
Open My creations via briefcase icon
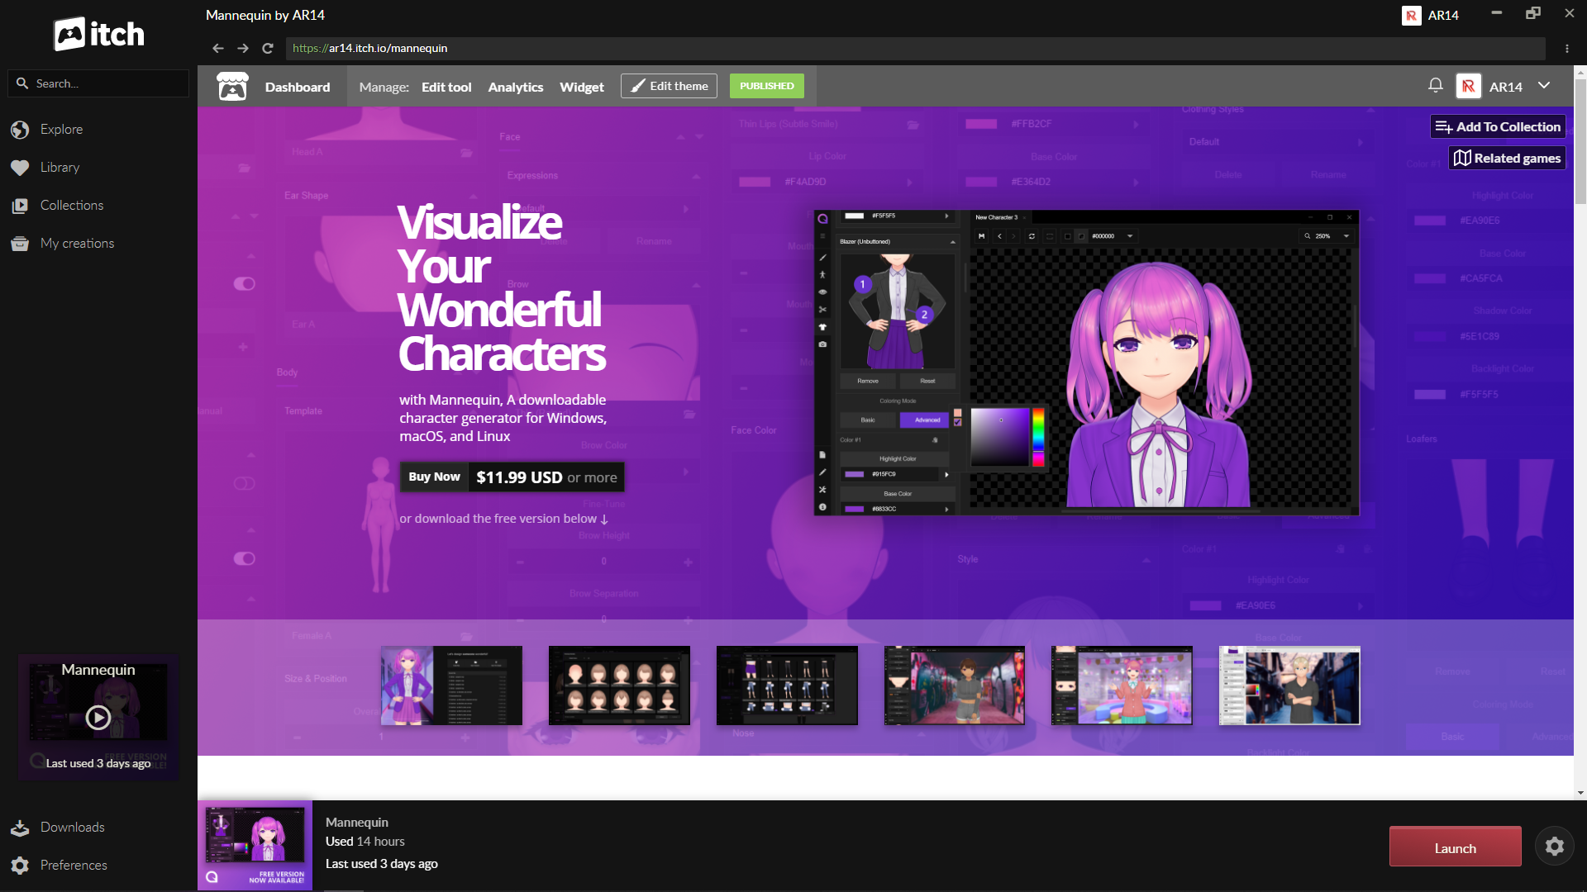[x=20, y=244]
